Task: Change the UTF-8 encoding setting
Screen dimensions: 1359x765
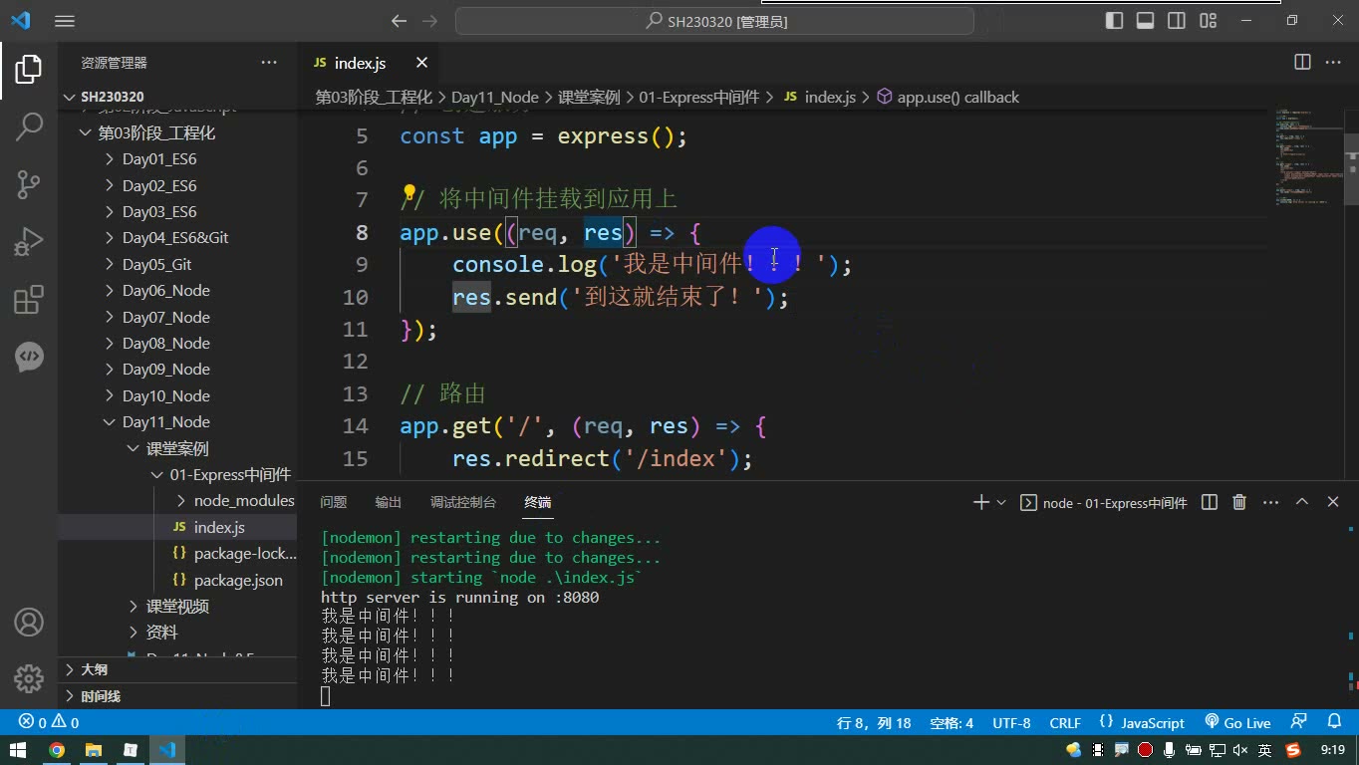Action: click(1011, 722)
